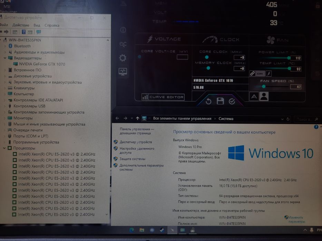Expand the Клавиатуры tree node
Image resolution: width=322 pixels, height=241 pixels.
coord(5,88)
